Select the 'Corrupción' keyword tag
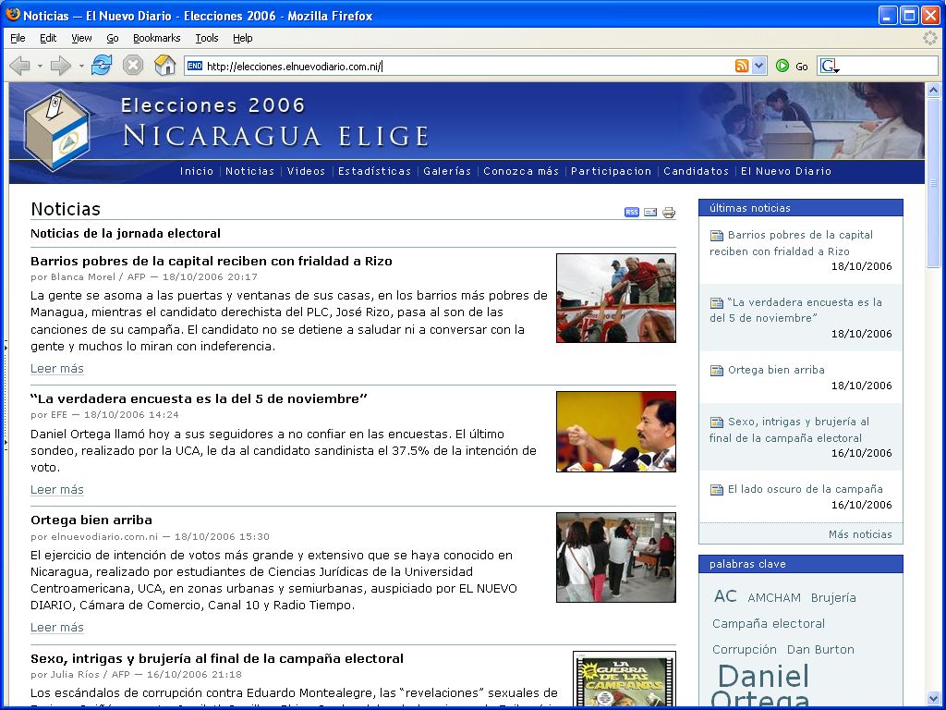The width and height of the screenshot is (946, 710). [x=744, y=650]
